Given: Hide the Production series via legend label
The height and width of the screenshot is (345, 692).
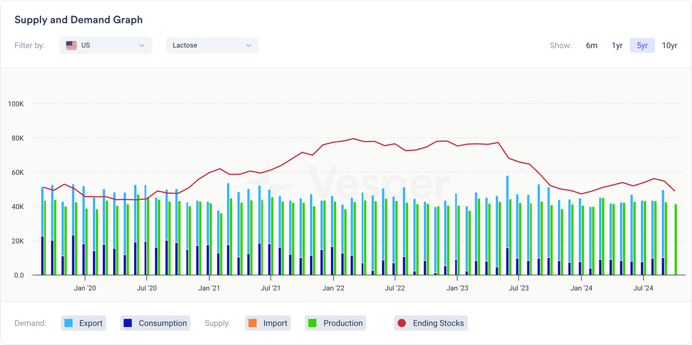Looking at the screenshot, I should pos(343,323).
